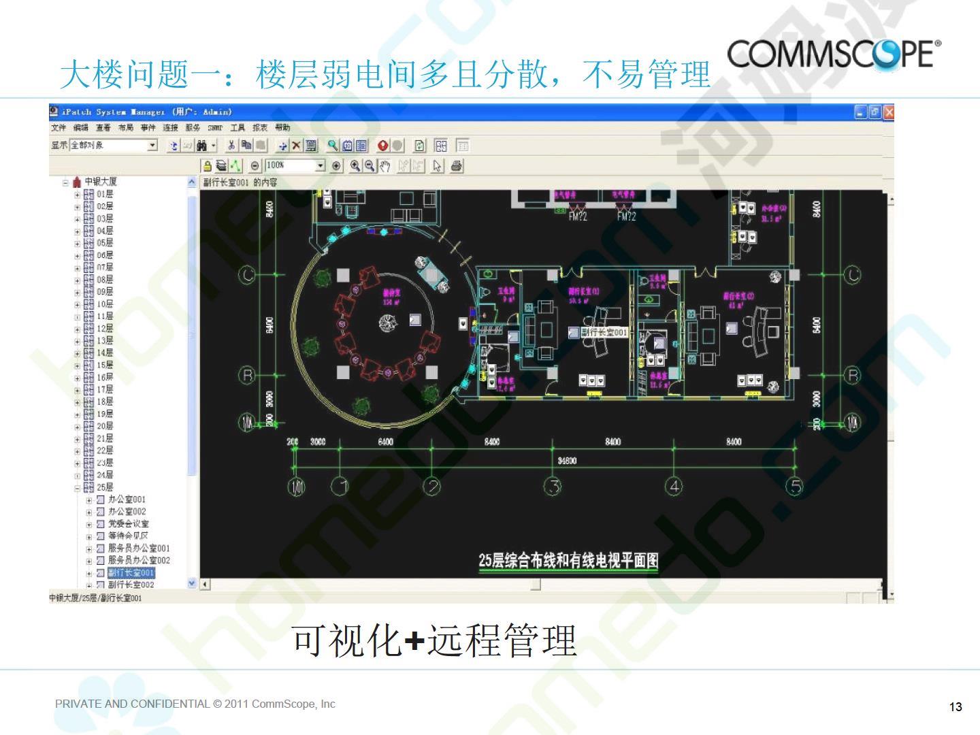
Task: Open the 连接 menu
Action: 170,128
